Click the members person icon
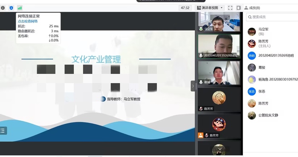 pyautogui.click(x=246, y=8)
